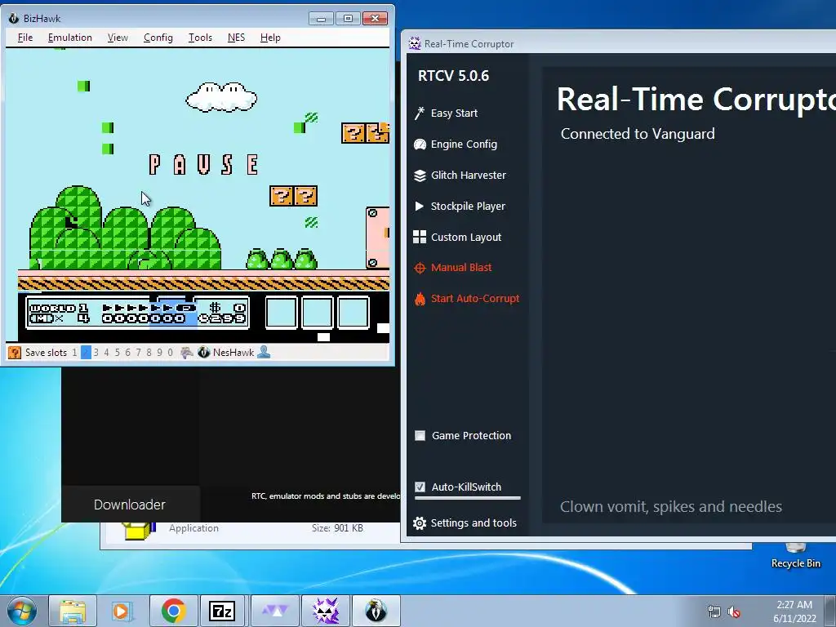Viewport: 836px width, 627px height.
Task: Click the Auto-Corrupt flame icon
Action: (x=420, y=299)
